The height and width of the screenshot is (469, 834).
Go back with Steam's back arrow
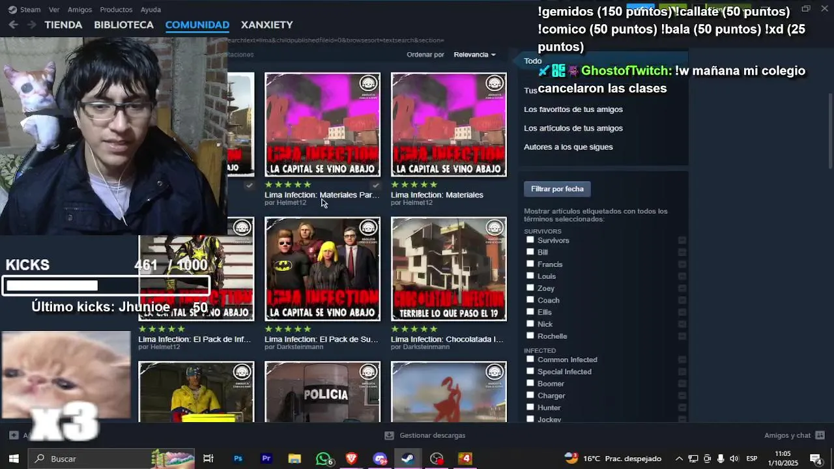tap(13, 25)
